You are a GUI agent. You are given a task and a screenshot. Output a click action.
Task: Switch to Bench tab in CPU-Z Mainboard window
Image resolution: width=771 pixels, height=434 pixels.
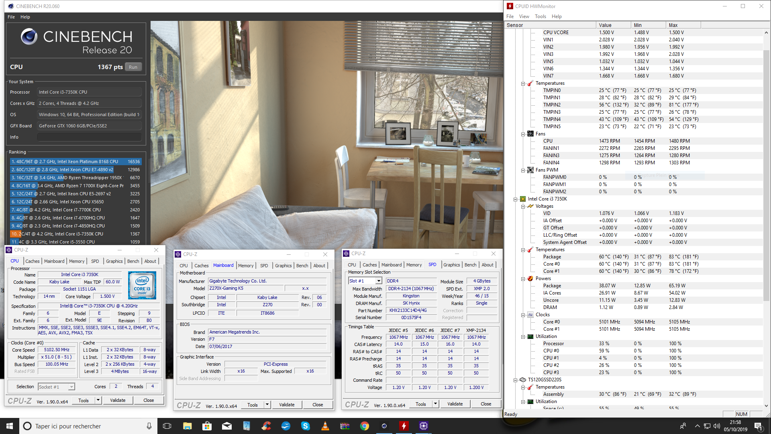302,266
